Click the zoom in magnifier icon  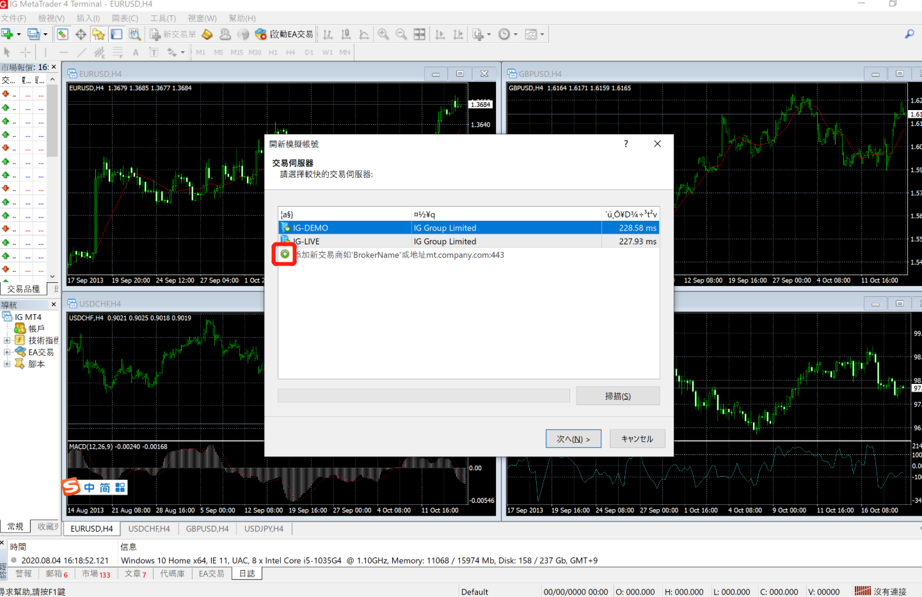click(383, 34)
